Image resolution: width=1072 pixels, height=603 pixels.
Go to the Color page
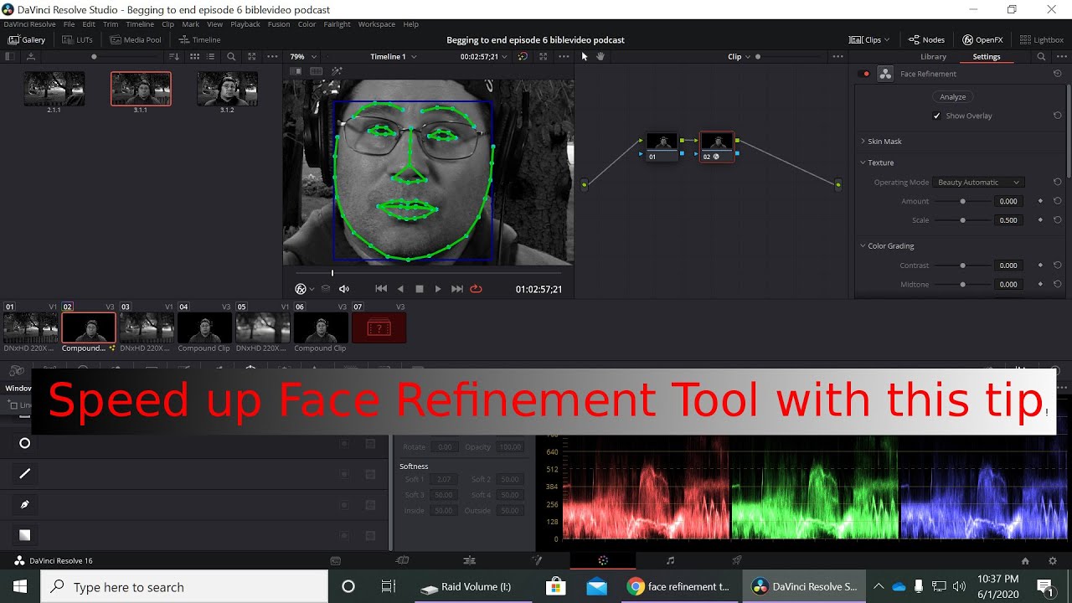pyautogui.click(x=603, y=560)
